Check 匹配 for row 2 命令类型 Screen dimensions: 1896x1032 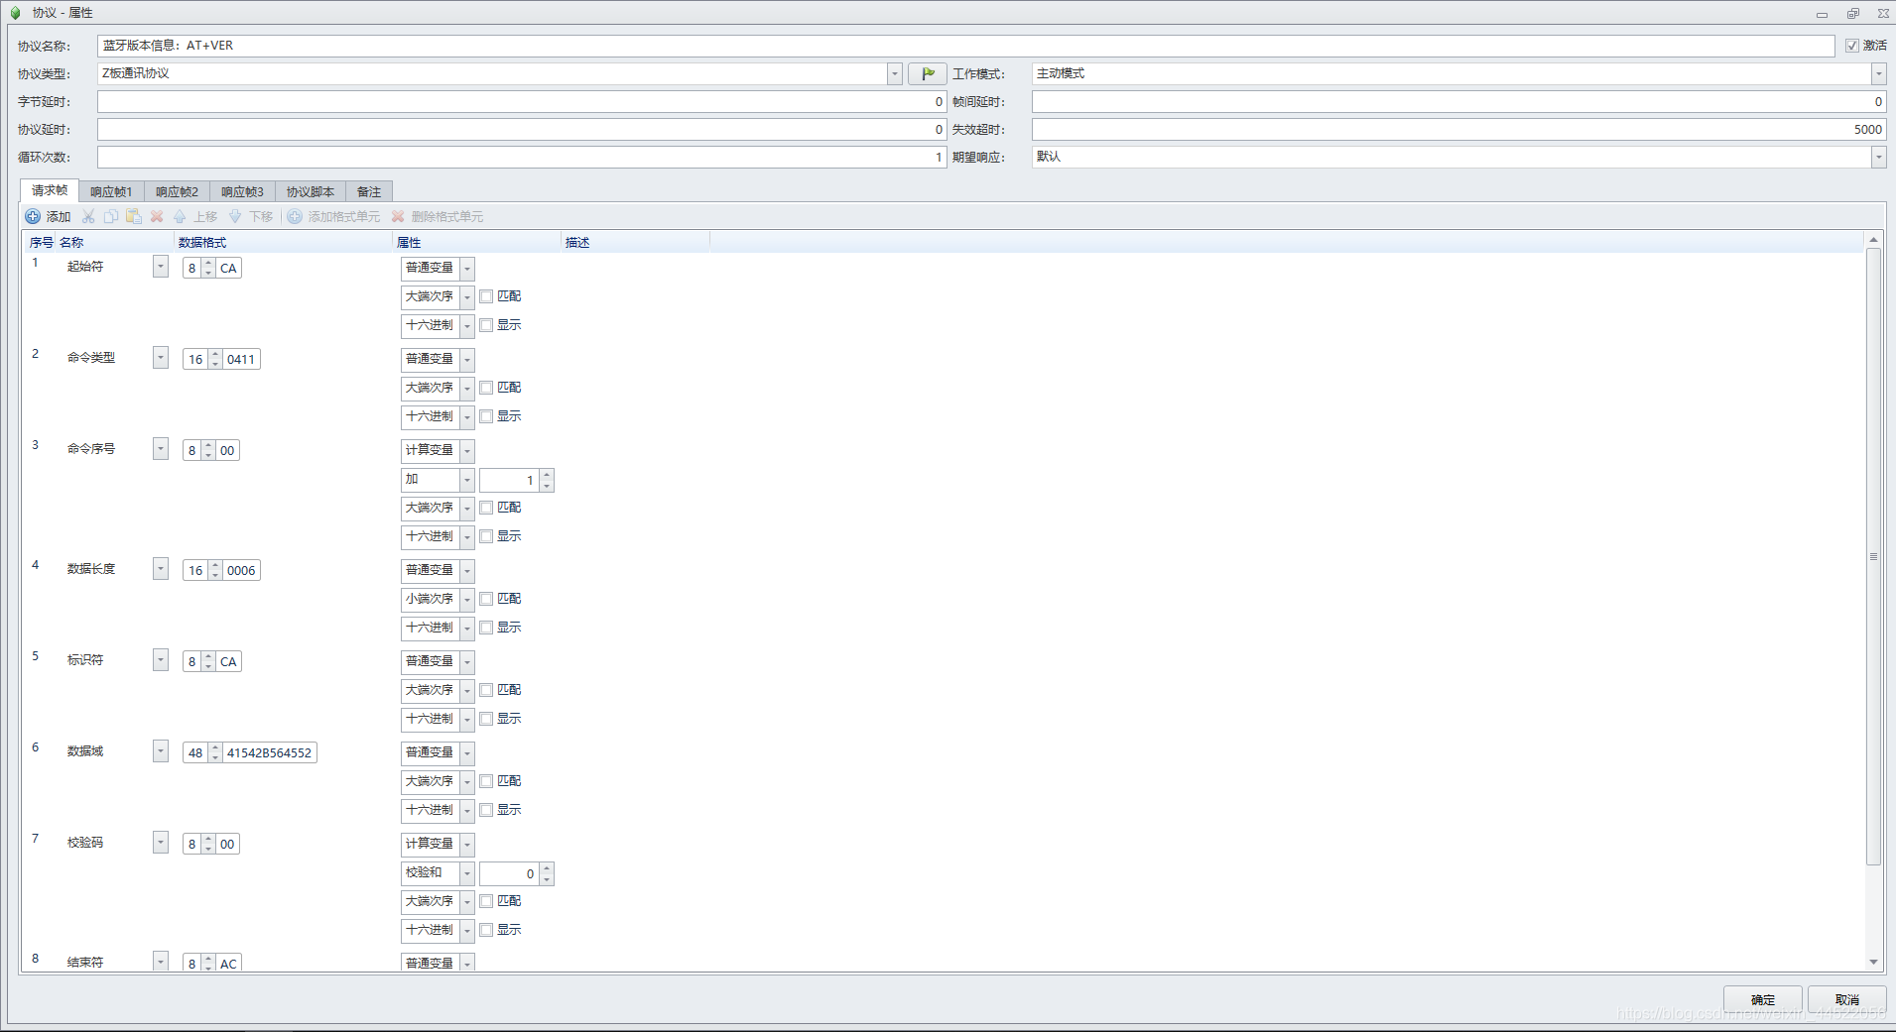(486, 388)
